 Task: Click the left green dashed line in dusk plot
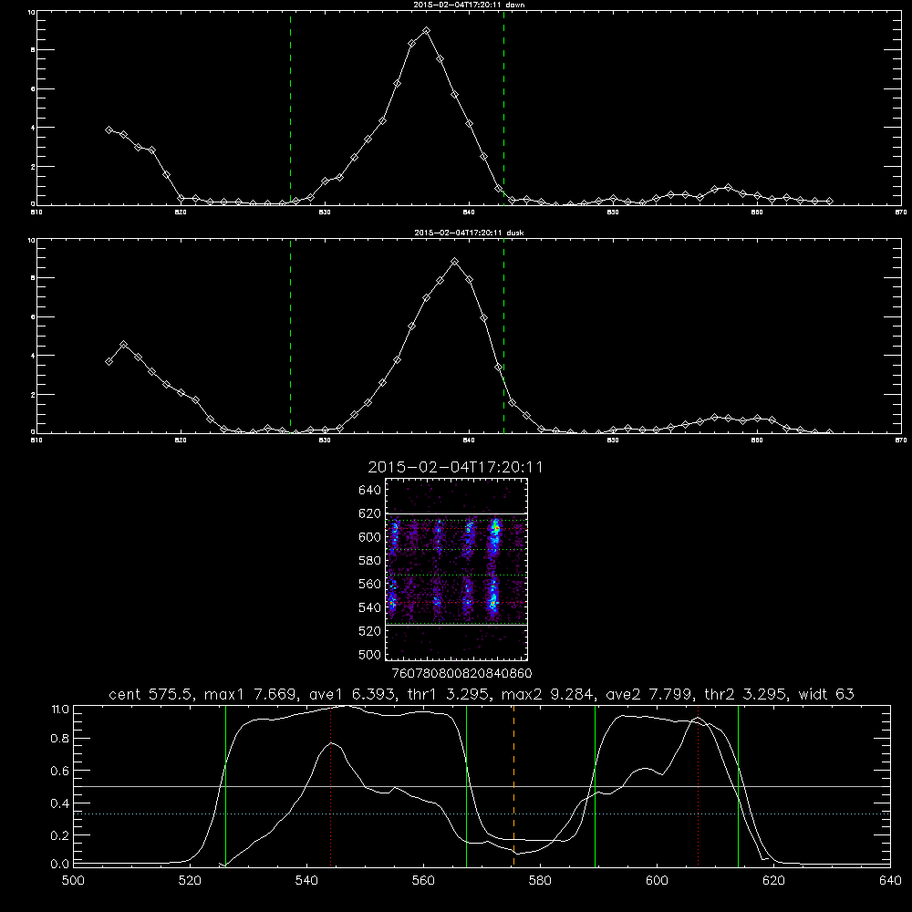click(x=290, y=337)
